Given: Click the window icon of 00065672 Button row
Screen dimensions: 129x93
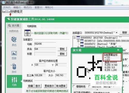Looking at the screenshot, I should (82, 44).
